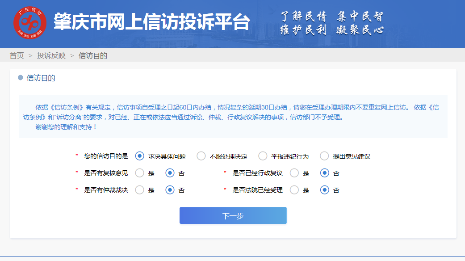Screen dimensions: 465x261
Task: Select 举报违纪行为 as petition purpose
Action: coord(262,156)
